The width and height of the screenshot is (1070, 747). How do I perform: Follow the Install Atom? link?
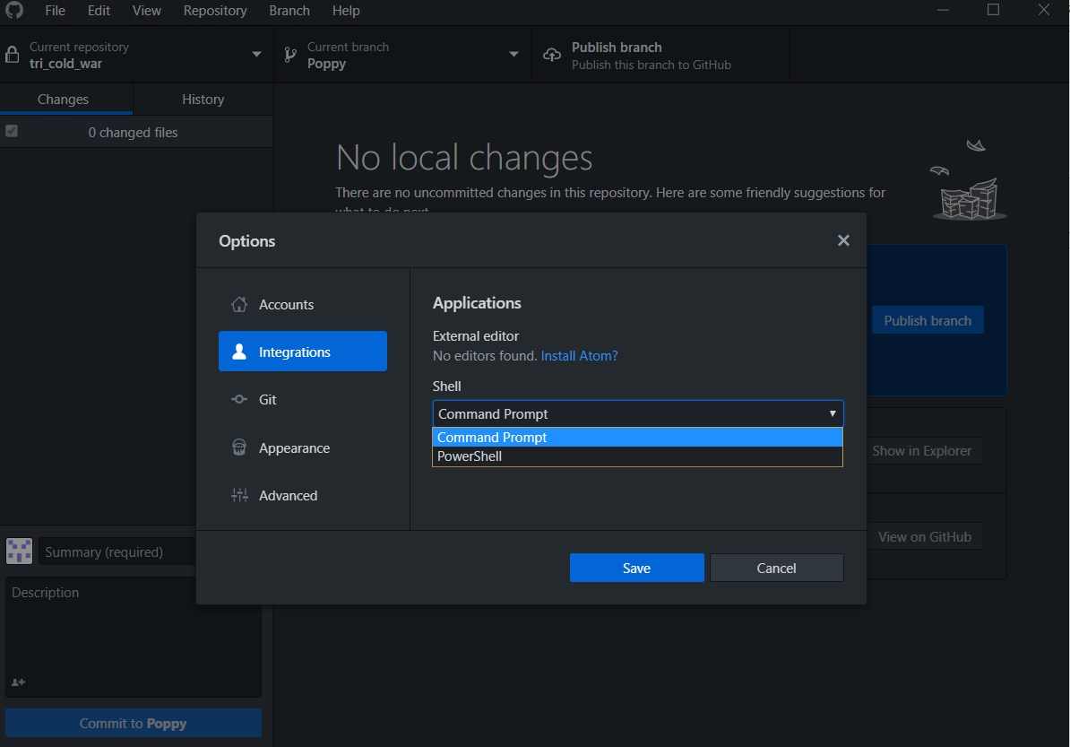click(x=579, y=356)
